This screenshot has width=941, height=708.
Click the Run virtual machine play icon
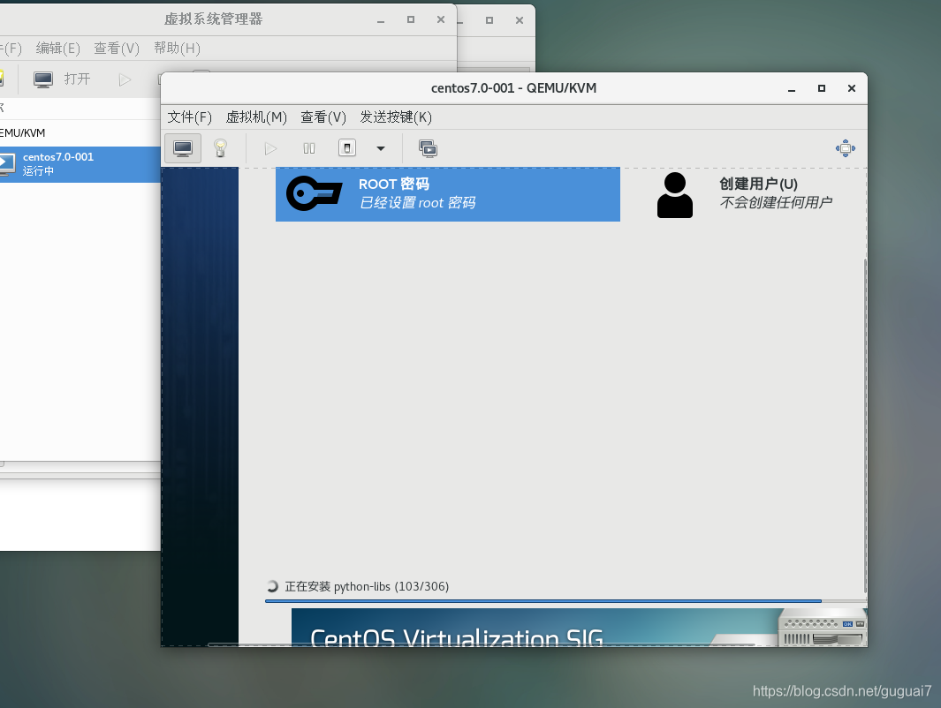click(x=270, y=148)
